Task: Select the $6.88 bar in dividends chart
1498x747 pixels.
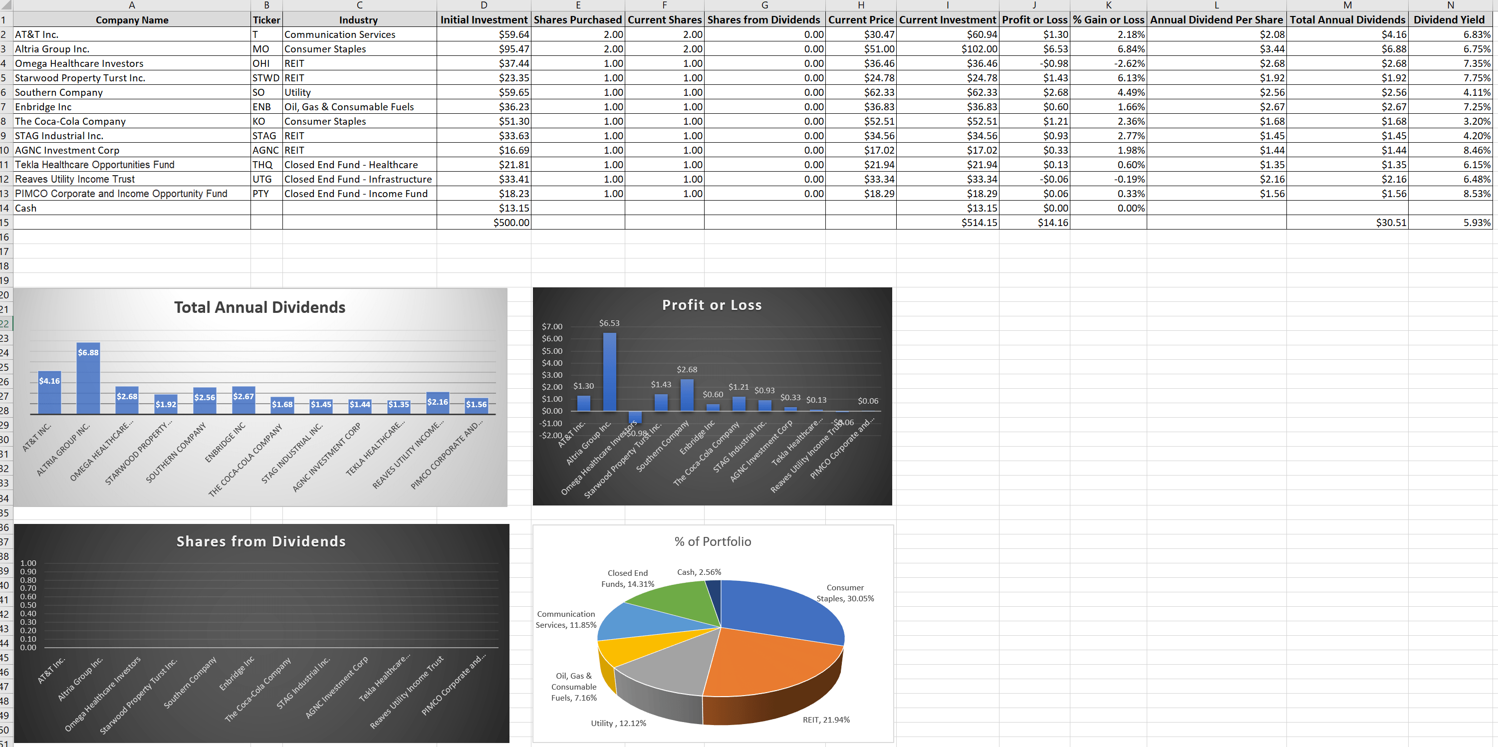Action: coord(88,378)
